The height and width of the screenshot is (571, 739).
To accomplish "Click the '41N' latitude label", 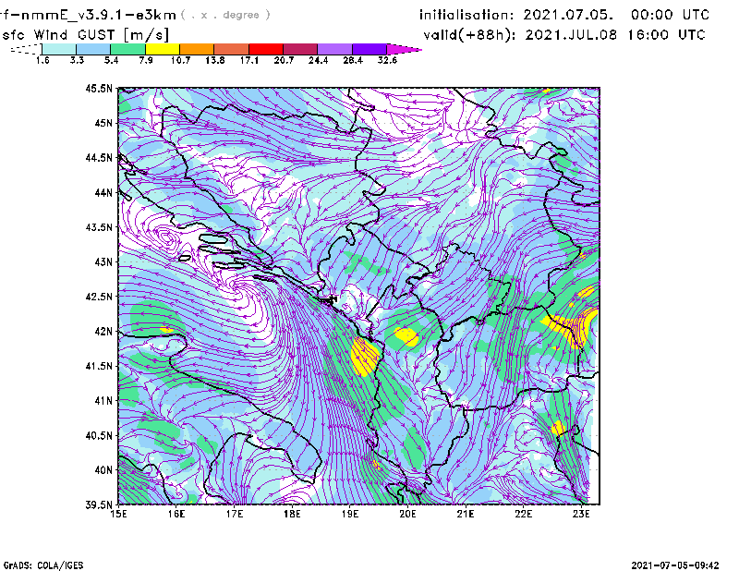I will click(x=103, y=401).
